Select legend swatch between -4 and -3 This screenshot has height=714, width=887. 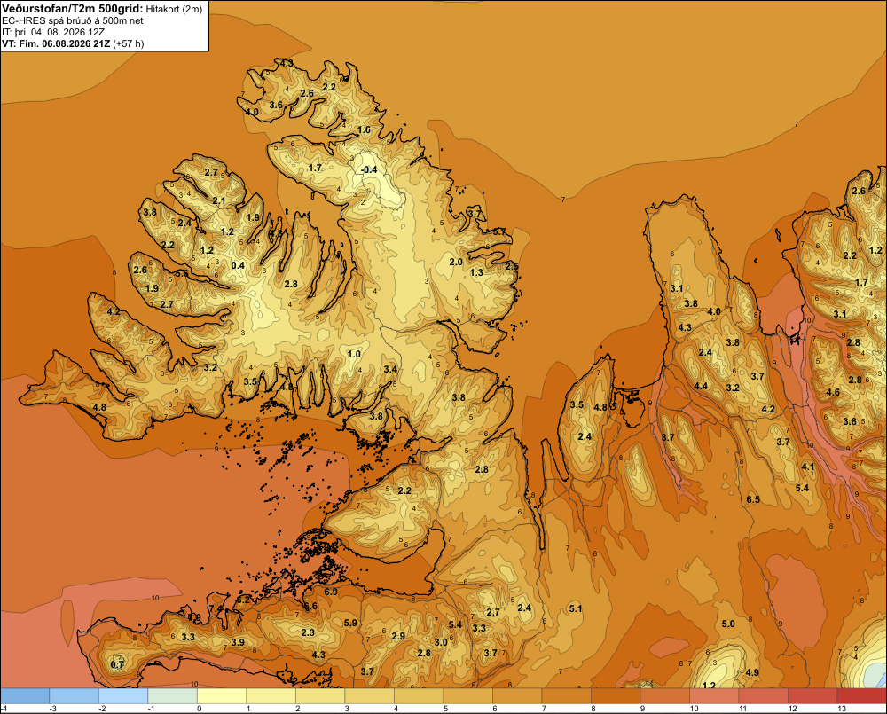click(x=25, y=696)
